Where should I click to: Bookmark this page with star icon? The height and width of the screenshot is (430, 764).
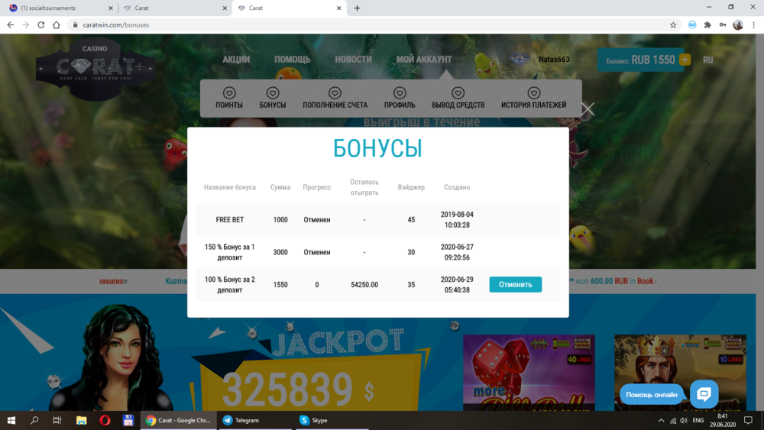coord(673,25)
